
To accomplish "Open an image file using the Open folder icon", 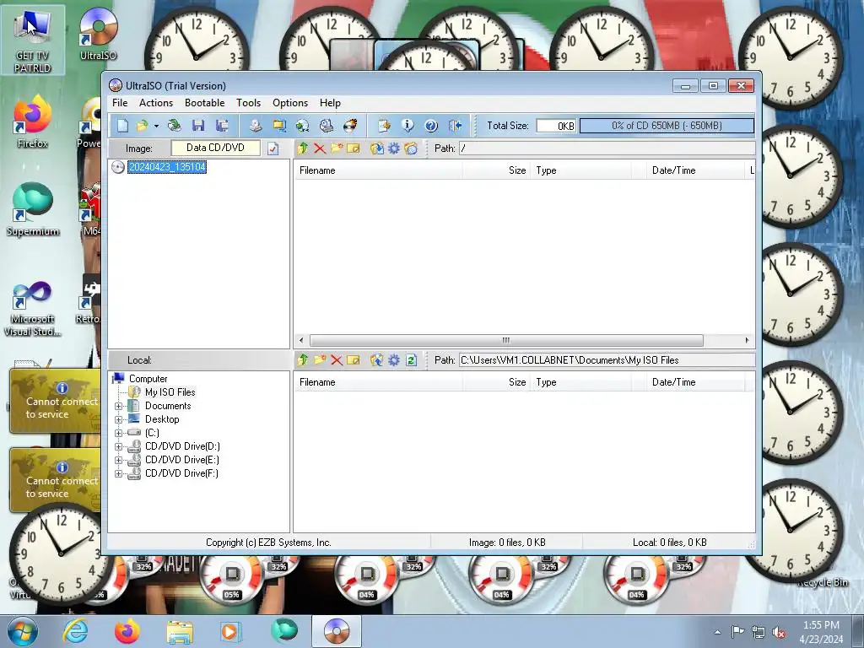I will [x=142, y=126].
